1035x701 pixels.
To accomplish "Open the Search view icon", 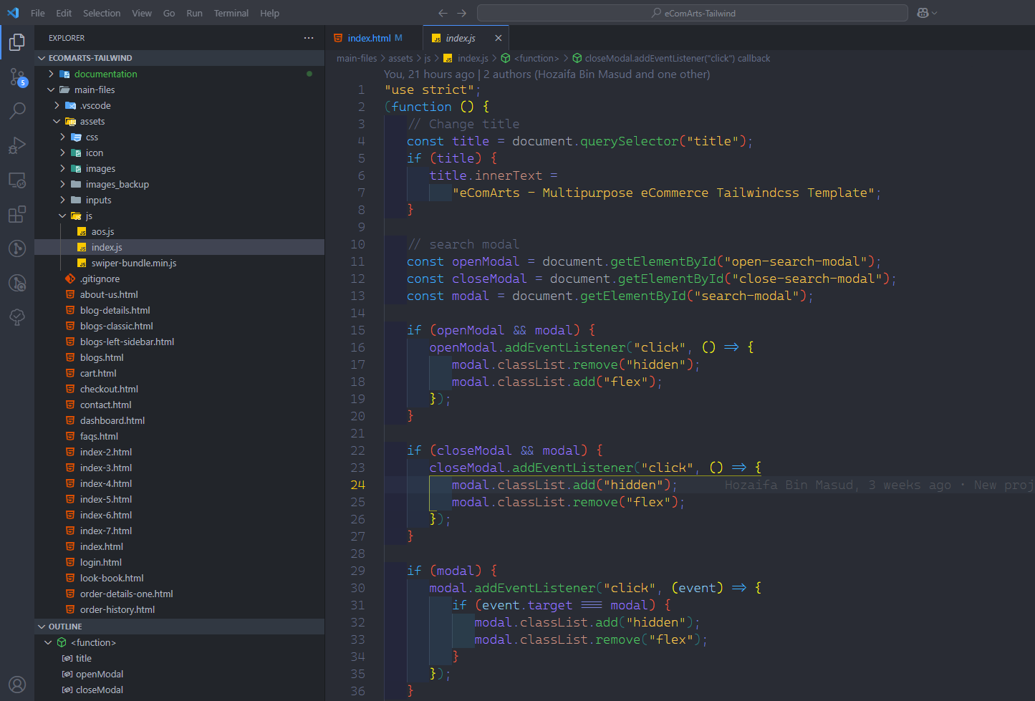I will [x=17, y=110].
